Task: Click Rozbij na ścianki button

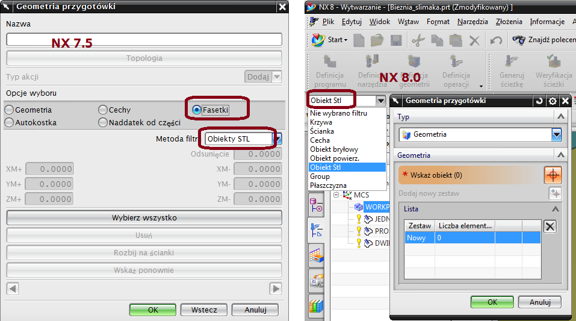Action: (144, 252)
